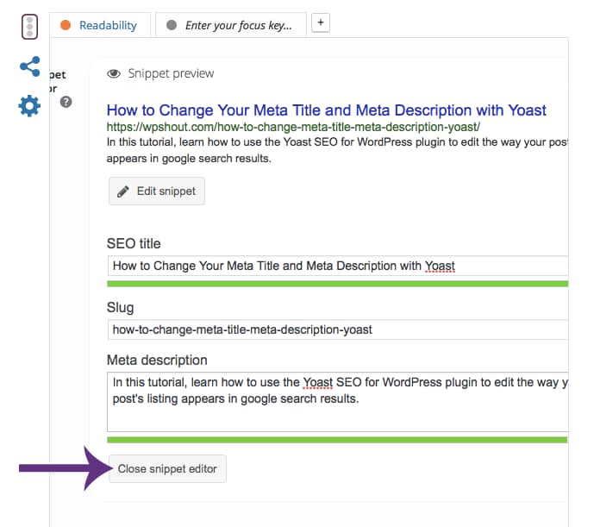Click into the SEO title field
The width and height of the screenshot is (594, 527).
(x=336, y=266)
